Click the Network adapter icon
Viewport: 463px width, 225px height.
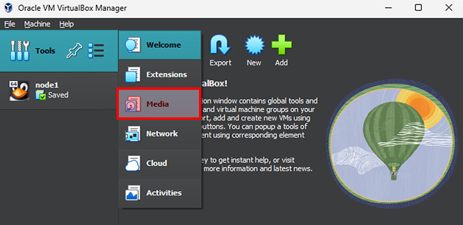pyautogui.click(x=133, y=134)
